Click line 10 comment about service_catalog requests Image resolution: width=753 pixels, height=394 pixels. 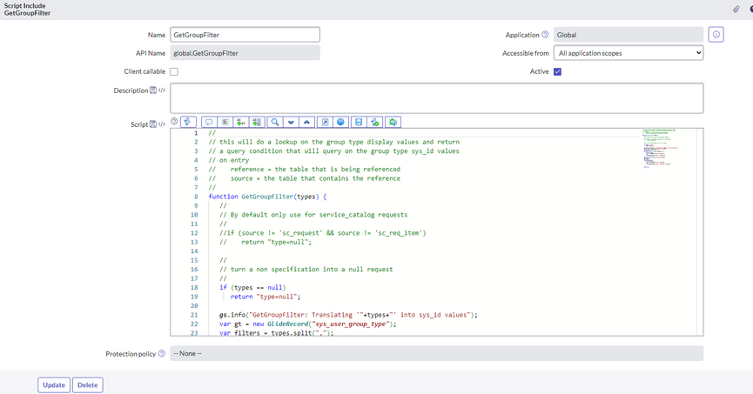pos(313,215)
